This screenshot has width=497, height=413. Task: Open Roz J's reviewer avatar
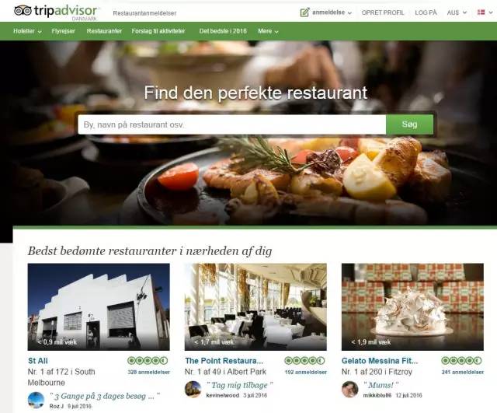36,400
